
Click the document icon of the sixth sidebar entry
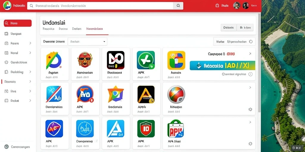7,72
